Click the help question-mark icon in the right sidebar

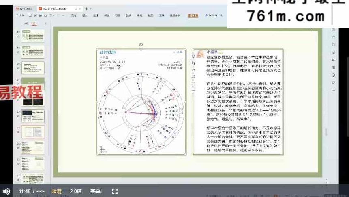click(x=333, y=75)
